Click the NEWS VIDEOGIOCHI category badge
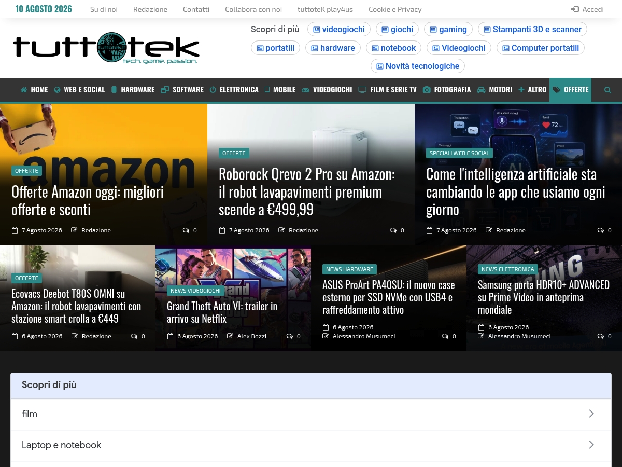The image size is (622, 467). tap(195, 291)
